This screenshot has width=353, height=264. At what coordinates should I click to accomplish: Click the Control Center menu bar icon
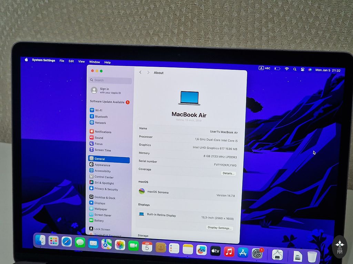click(302, 69)
